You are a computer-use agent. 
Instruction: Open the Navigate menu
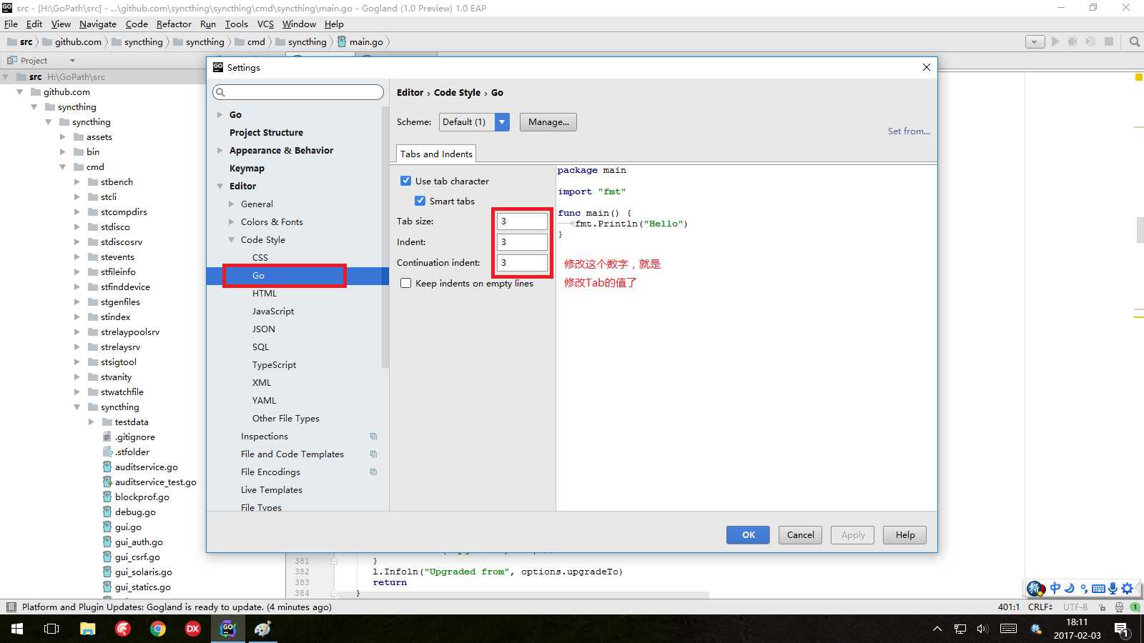pyautogui.click(x=98, y=24)
